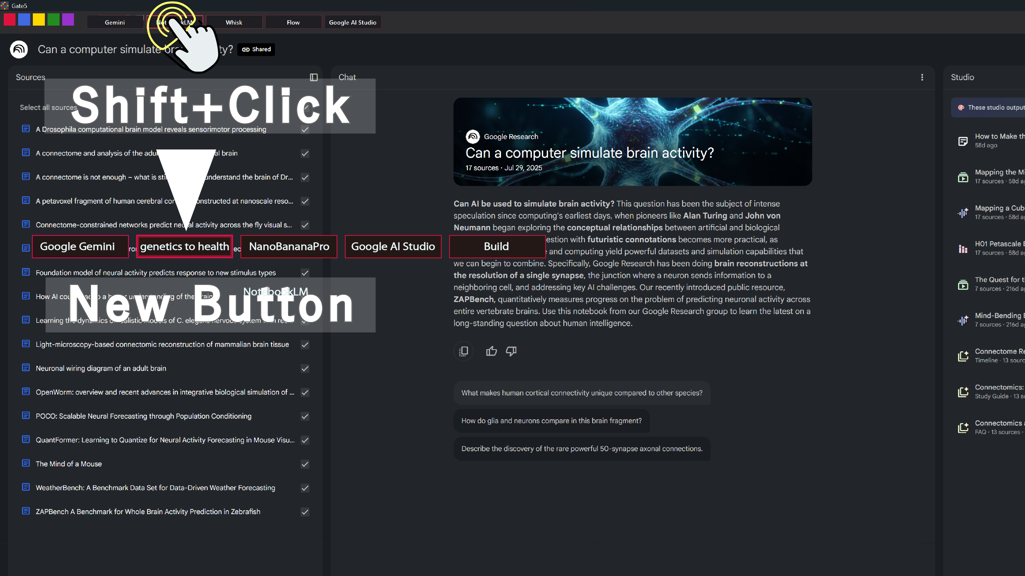Click the document icon for WeatherBench source

click(x=26, y=487)
